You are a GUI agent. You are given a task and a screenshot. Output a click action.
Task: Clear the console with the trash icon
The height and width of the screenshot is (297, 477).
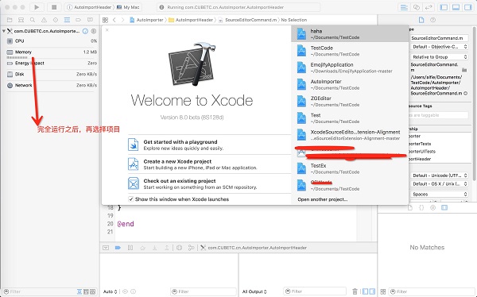pos(355,291)
